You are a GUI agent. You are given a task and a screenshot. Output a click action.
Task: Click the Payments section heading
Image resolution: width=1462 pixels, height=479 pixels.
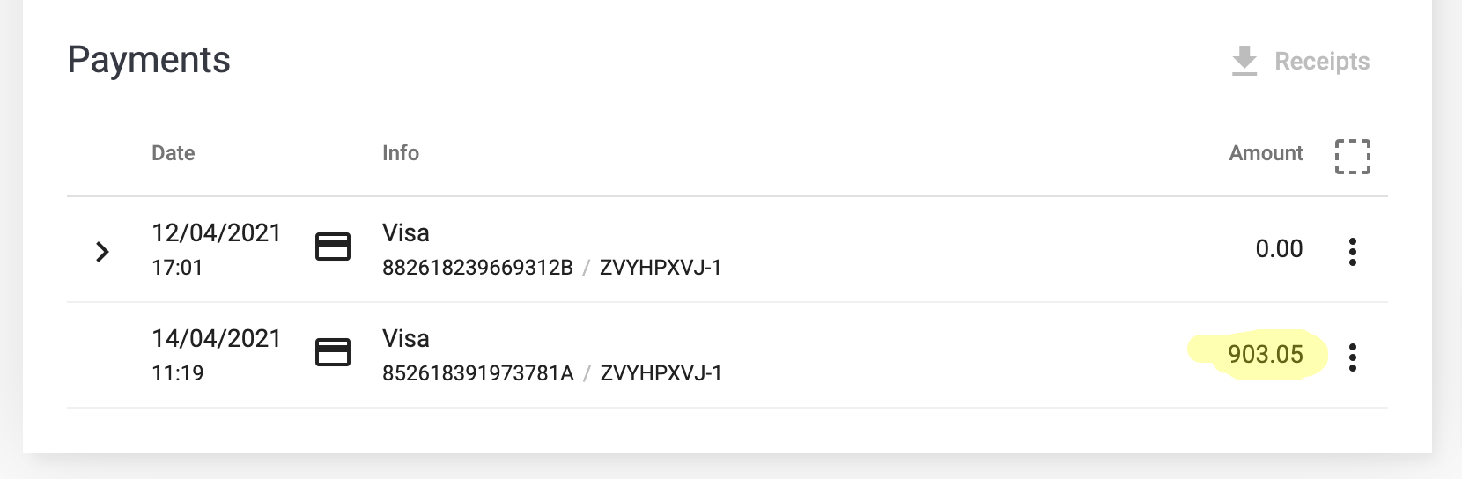tap(149, 60)
